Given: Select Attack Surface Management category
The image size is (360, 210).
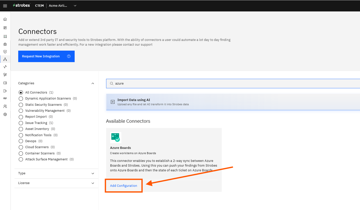Looking at the screenshot, I should click(x=21, y=159).
